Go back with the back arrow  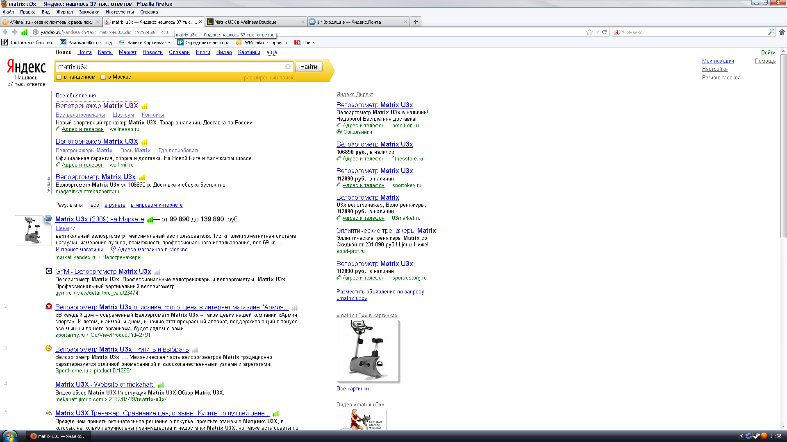[x=5, y=32]
